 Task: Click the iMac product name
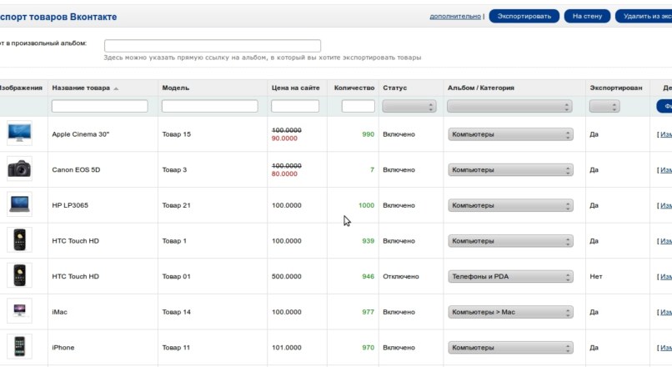click(59, 312)
